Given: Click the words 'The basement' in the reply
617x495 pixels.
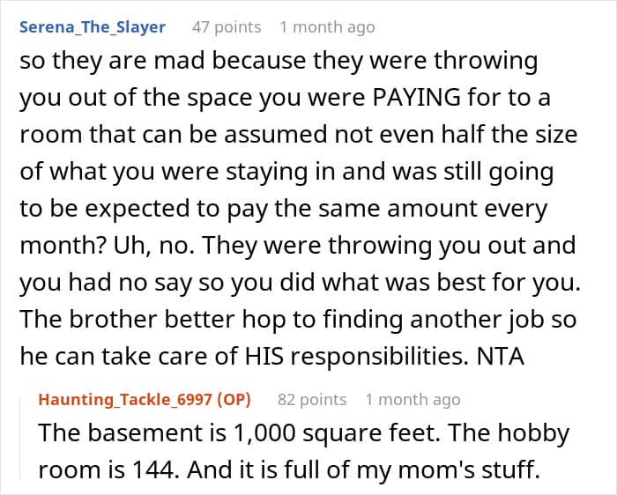Looking at the screenshot, I should pyautogui.click(x=97, y=435).
